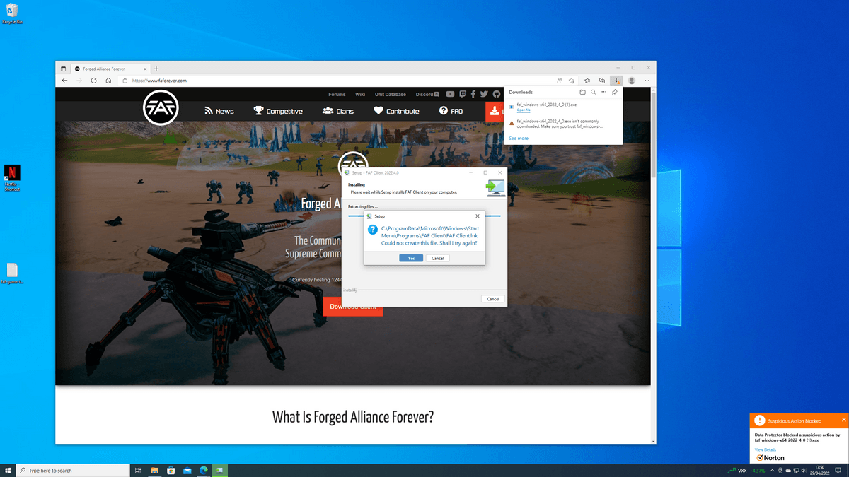849x477 pixels.
Task: Click See more in Downloads panel
Action: [519, 139]
